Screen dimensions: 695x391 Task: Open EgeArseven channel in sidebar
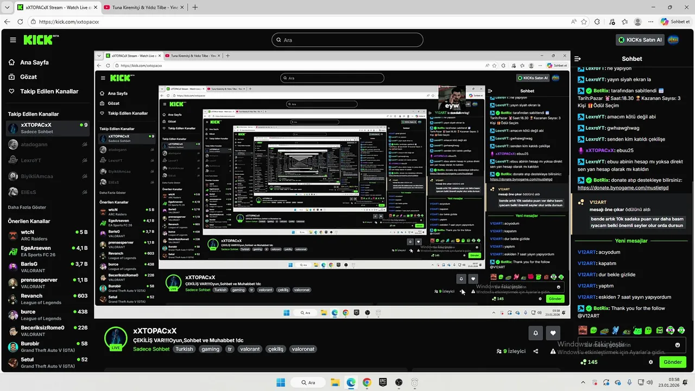pyautogui.click(x=47, y=251)
